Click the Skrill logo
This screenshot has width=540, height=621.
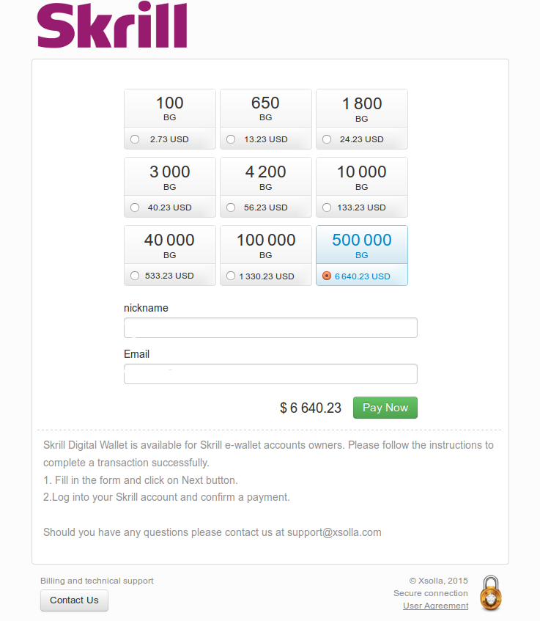click(x=112, y=26)
